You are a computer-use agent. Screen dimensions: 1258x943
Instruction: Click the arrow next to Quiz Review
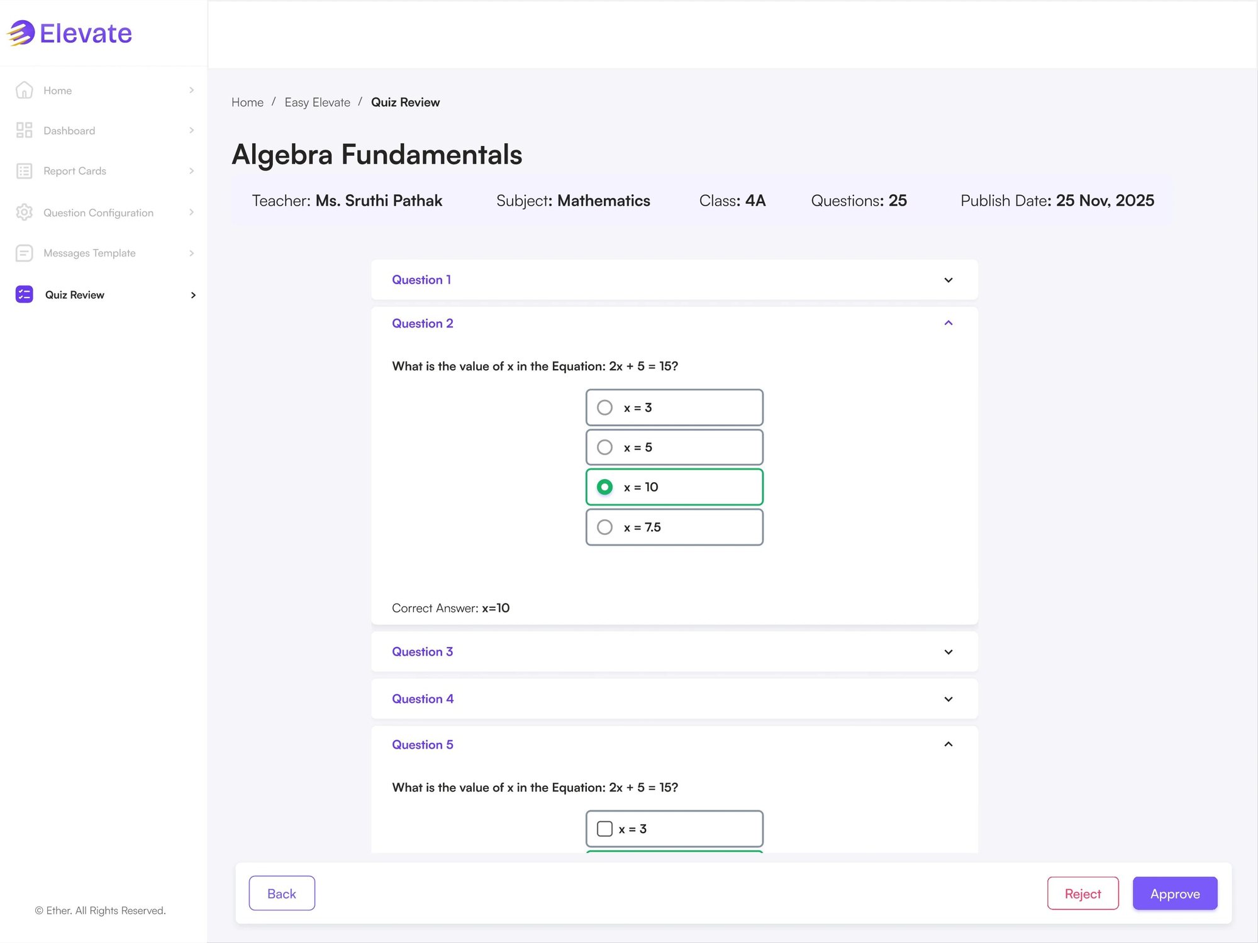pyautogui.click(x=193, y=295)
